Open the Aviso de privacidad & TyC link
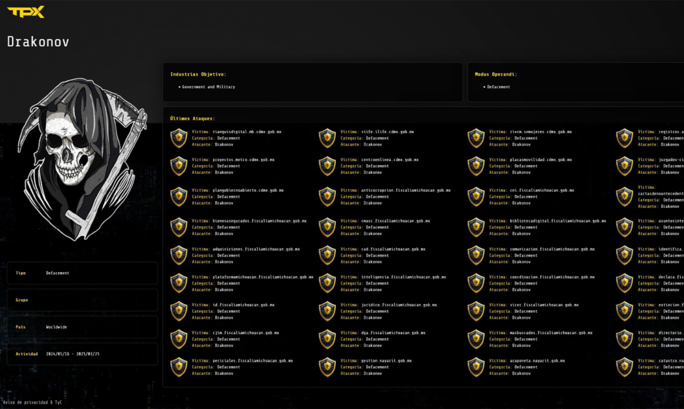 click(28, 402)
